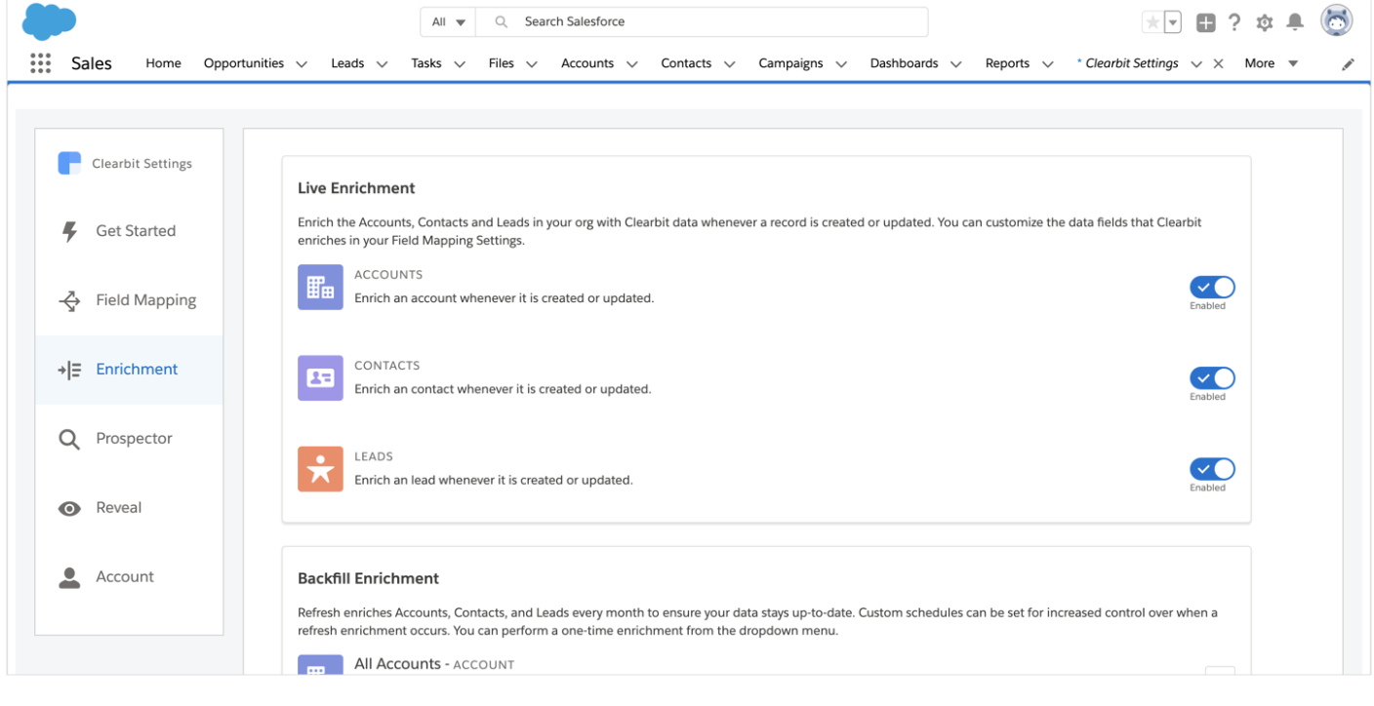Open the Tasks navigation tab

coord(426,63)
